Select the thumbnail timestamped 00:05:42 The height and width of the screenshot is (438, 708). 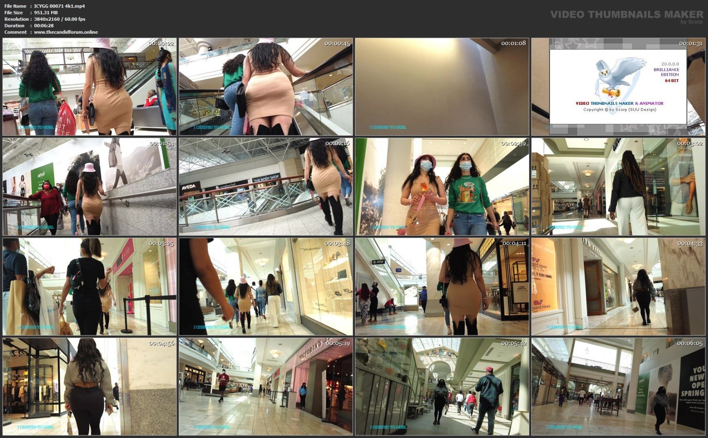pyautogui.click(x=442, y=387)
